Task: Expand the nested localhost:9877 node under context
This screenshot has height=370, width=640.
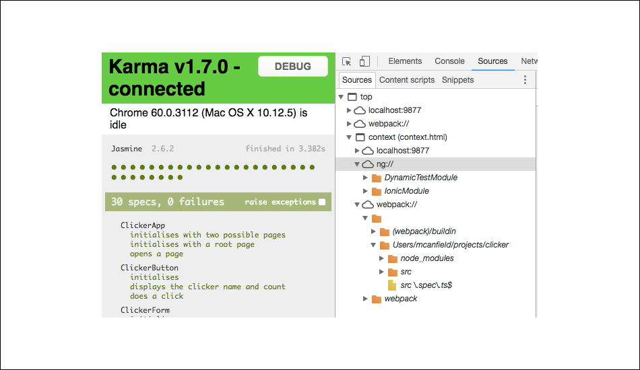Action: [357, 151]
